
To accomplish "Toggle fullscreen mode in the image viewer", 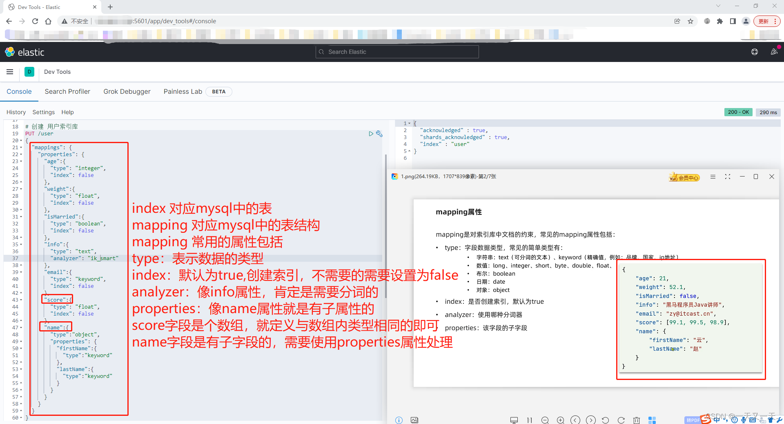I will 727,177.
